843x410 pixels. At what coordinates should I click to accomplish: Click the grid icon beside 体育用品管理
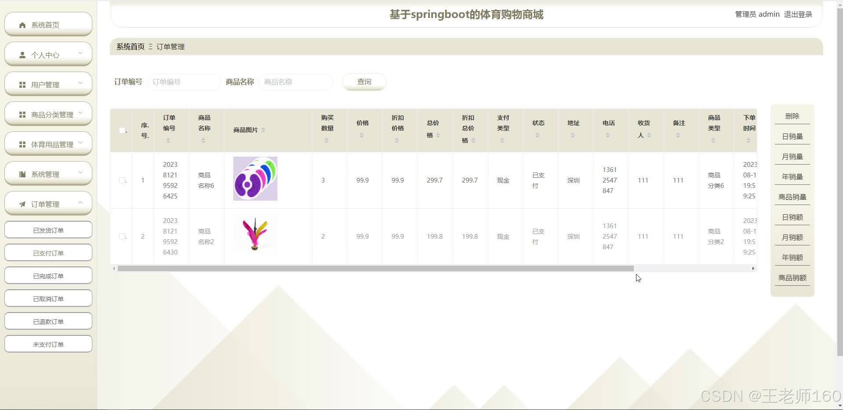[x=22, y=145]
